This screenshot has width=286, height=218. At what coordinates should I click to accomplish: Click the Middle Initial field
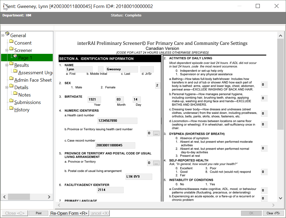tap(101, 69)
